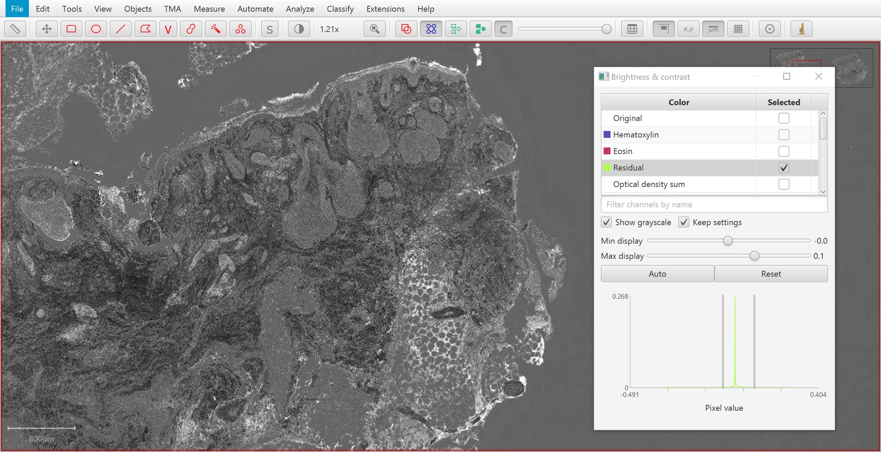Open the measurement table icon
Viewport: 881px width, 452px height.
click(632, 29)
